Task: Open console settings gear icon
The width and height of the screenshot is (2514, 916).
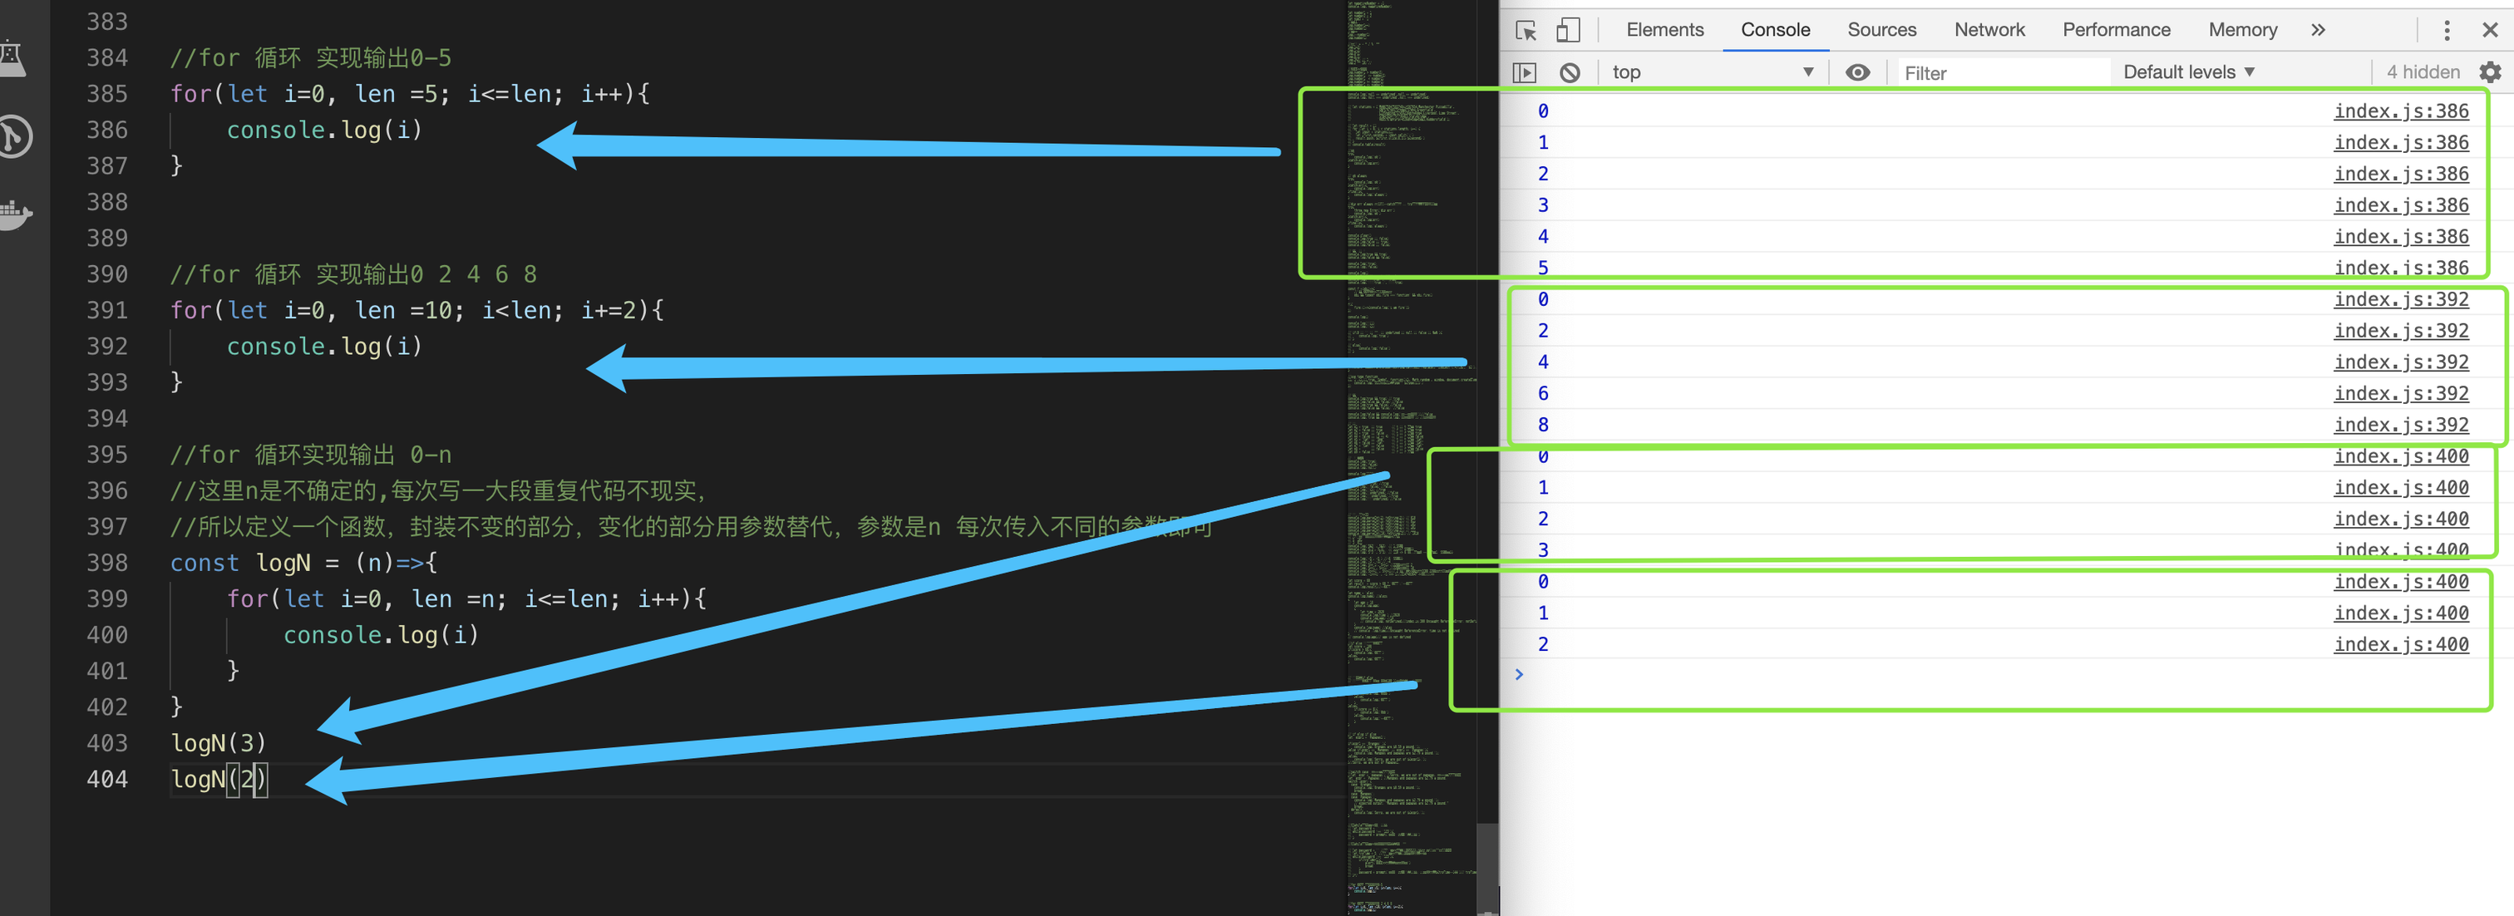Action: pos(2490,72)
